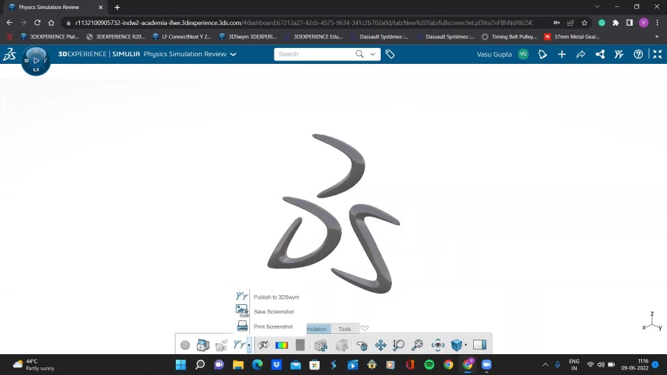Image resolution: width=667 pixels, height=375 pixels.
Task: Click the video camera capture icon
Action: (221, 345)
